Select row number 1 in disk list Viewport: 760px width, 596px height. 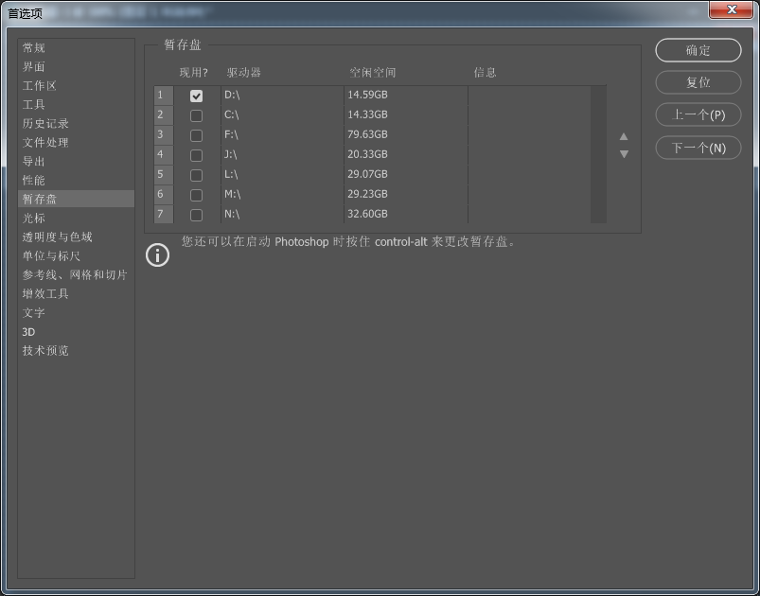[x=164, y=96]
